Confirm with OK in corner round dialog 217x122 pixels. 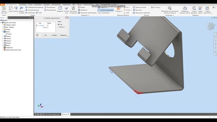[45, 35]
